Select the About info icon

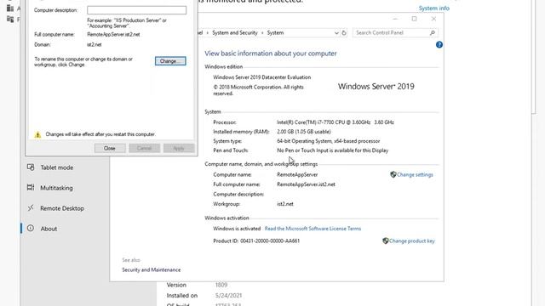(31, 229)
